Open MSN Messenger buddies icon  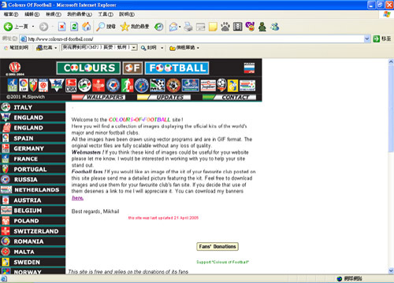[274, 27]
